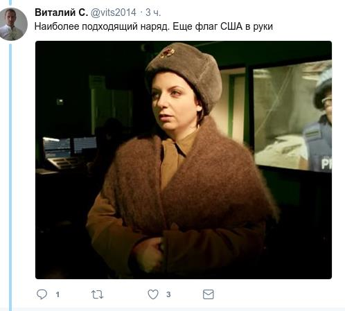This screenshot has height=311, width=345.
Task: Click the red star badge on the fur hat
Action: coord(168,53)
